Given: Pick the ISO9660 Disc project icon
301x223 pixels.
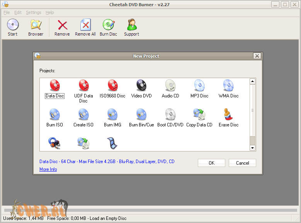Looking at the screenshot, I should 112,86.
